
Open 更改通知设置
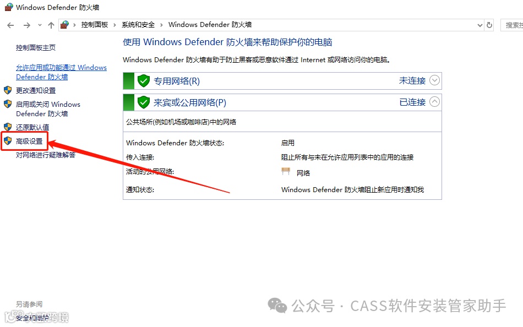point(36,90)
